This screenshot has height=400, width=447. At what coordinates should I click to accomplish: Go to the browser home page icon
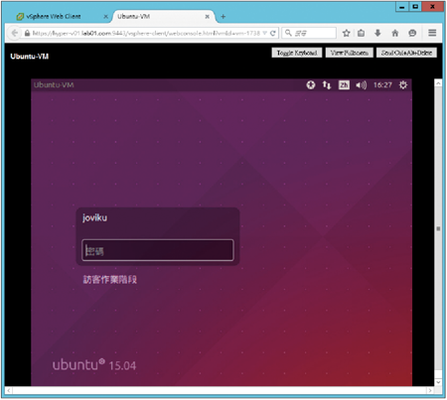coord(395,33)
